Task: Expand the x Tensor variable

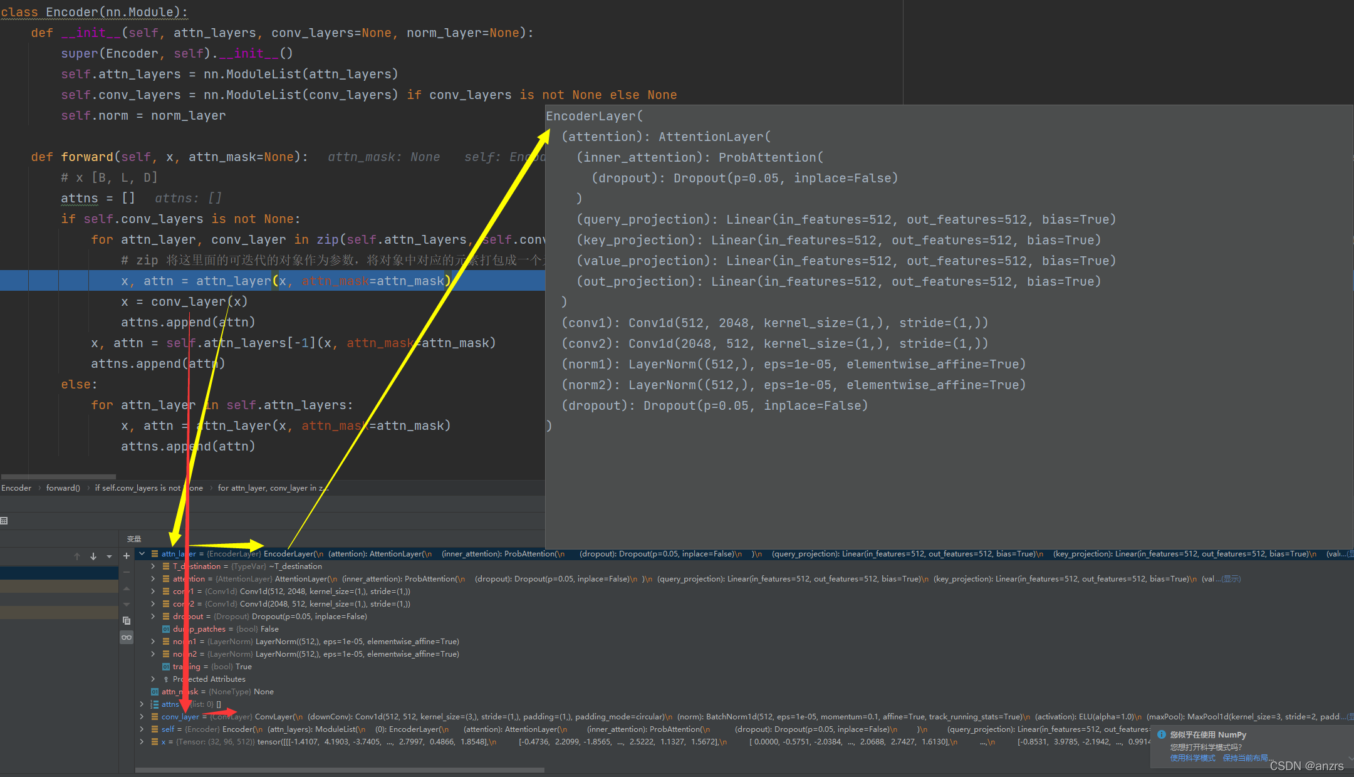Action: point(142,742)
